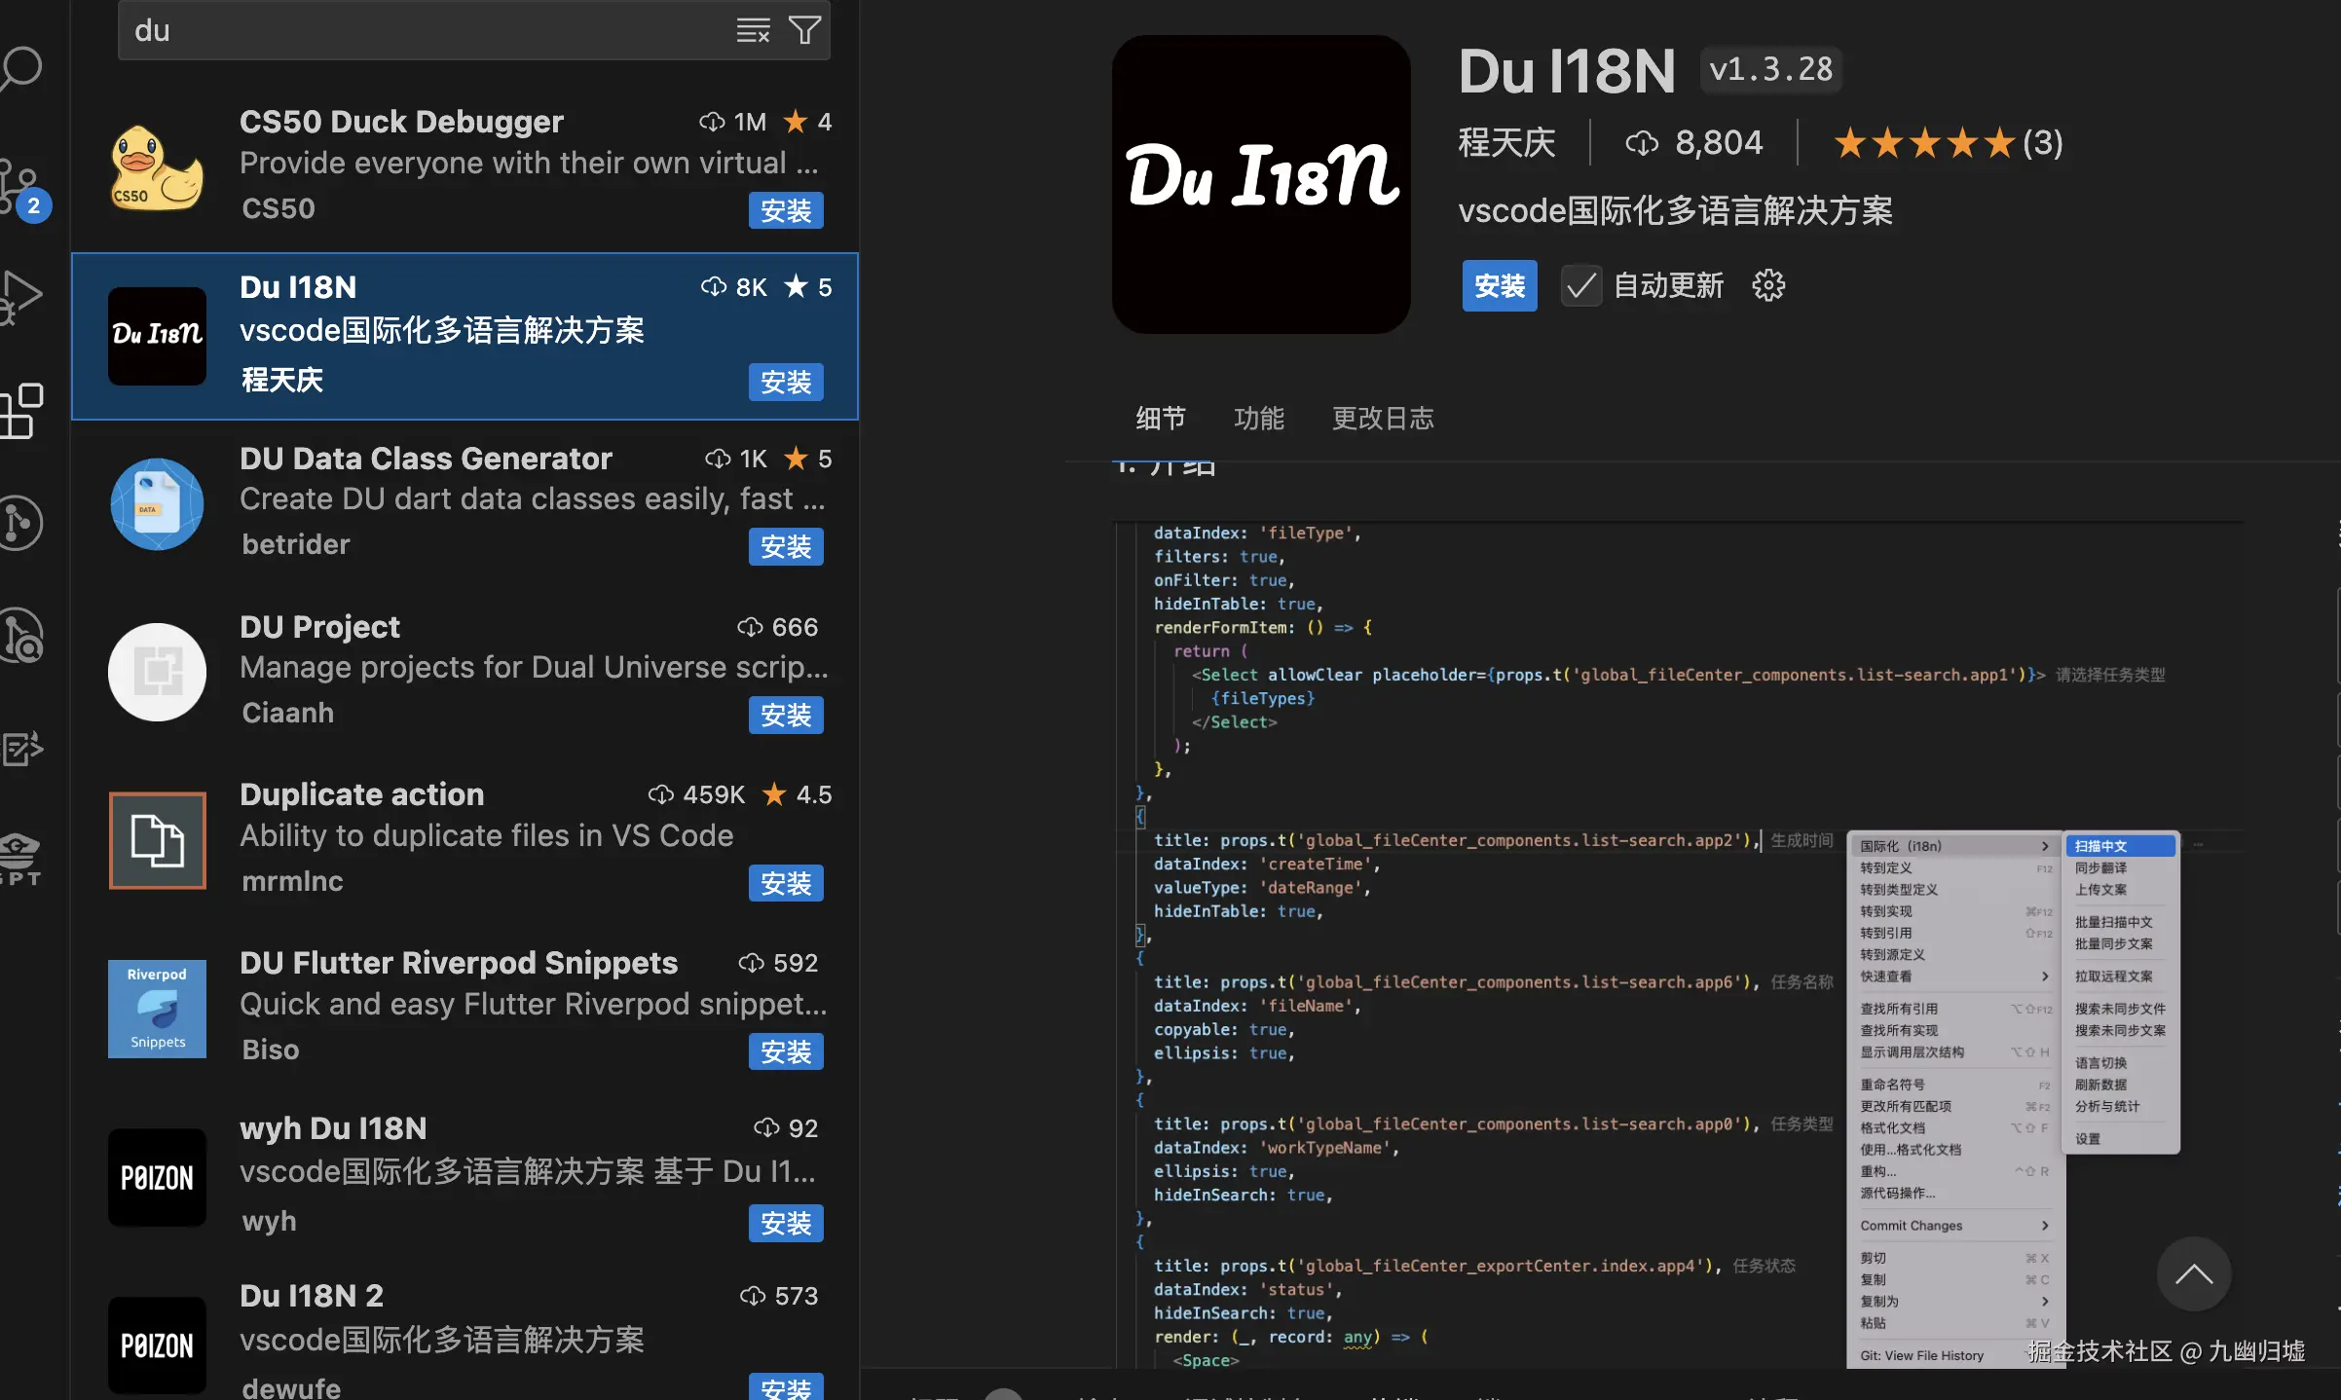Install Du I18N from the details page
The width and height of the screenshot is (2341, 1400).
tap(1499, 286)
